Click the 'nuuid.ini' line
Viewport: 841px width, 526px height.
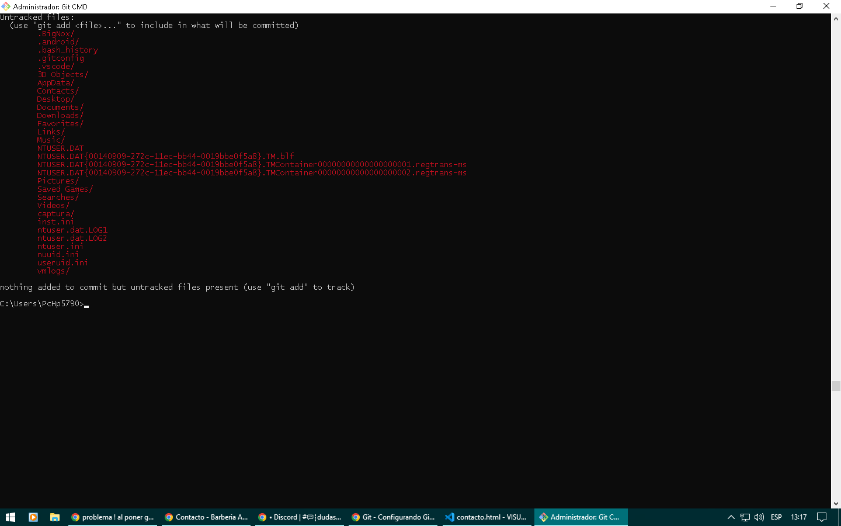click(x=58, y=255)
